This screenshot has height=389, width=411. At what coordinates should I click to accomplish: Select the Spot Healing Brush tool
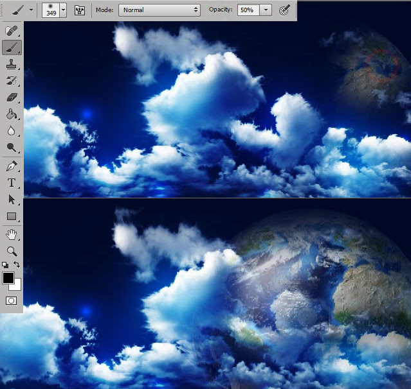click(x=12, y=31)
